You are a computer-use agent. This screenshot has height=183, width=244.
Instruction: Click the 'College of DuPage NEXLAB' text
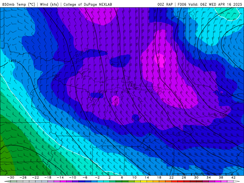click(x=88, y=4)
